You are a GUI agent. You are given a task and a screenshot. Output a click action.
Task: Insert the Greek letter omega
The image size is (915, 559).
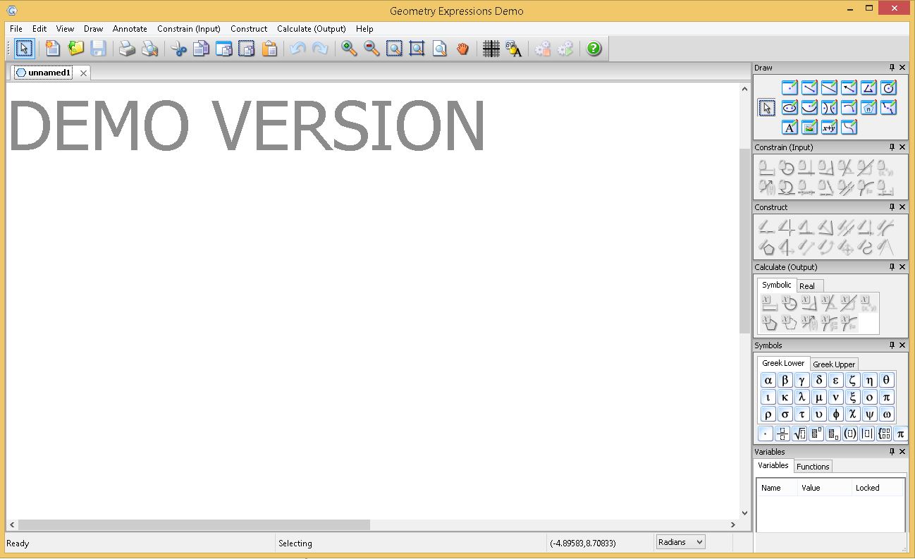click(x=887, y=414)
